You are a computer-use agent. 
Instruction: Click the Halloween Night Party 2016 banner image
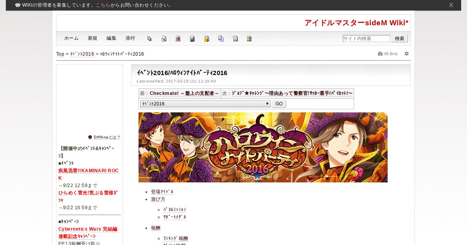(263, 147)
